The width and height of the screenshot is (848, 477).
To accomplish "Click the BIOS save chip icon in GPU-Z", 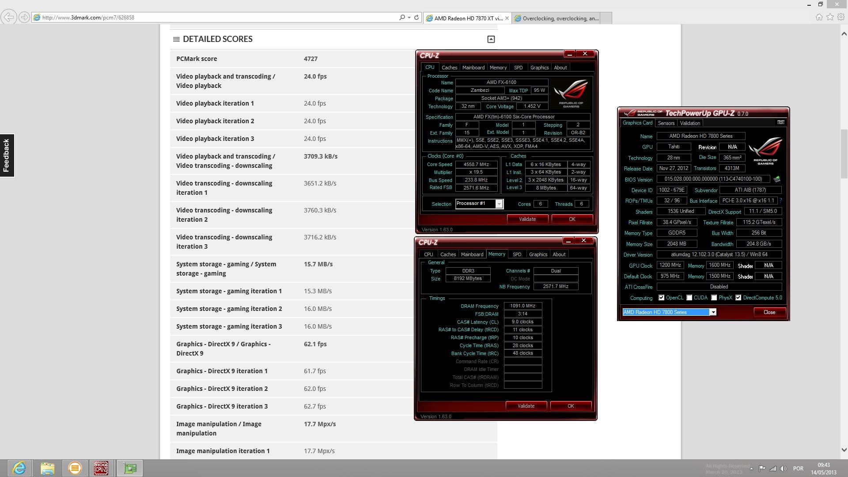I will point(777,179).
